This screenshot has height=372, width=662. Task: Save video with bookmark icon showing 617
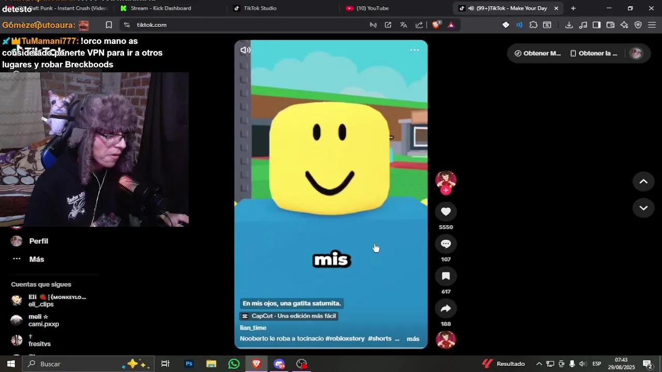(446, 276)
